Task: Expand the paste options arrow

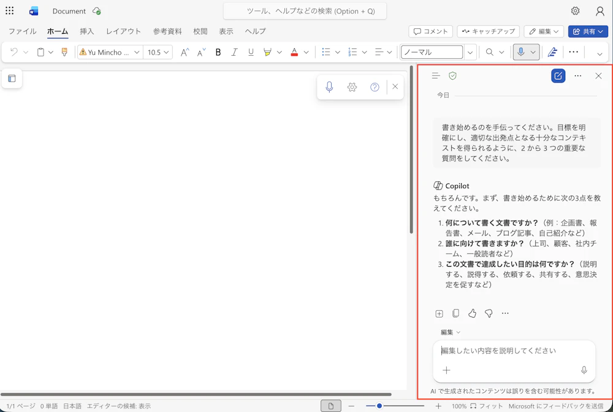Action: tap(51, 52)
